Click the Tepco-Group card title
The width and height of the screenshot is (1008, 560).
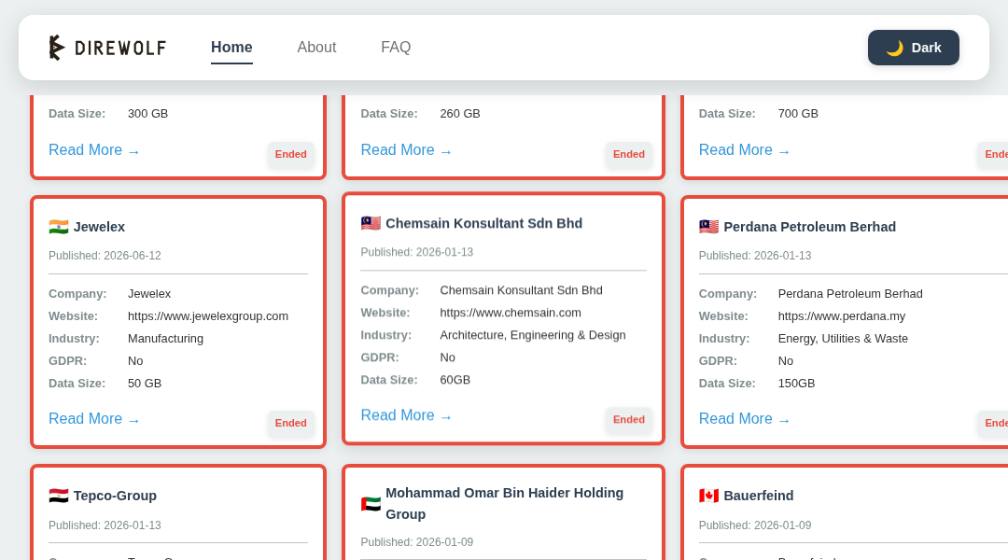(x=115, y=496)
